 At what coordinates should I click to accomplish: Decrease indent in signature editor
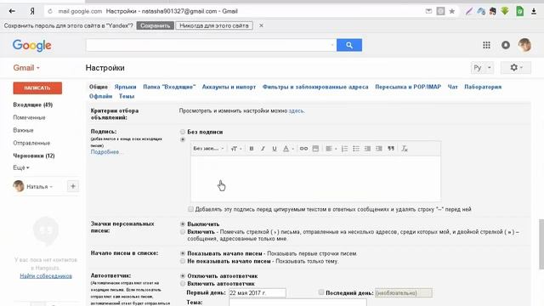tap(367, 149)
